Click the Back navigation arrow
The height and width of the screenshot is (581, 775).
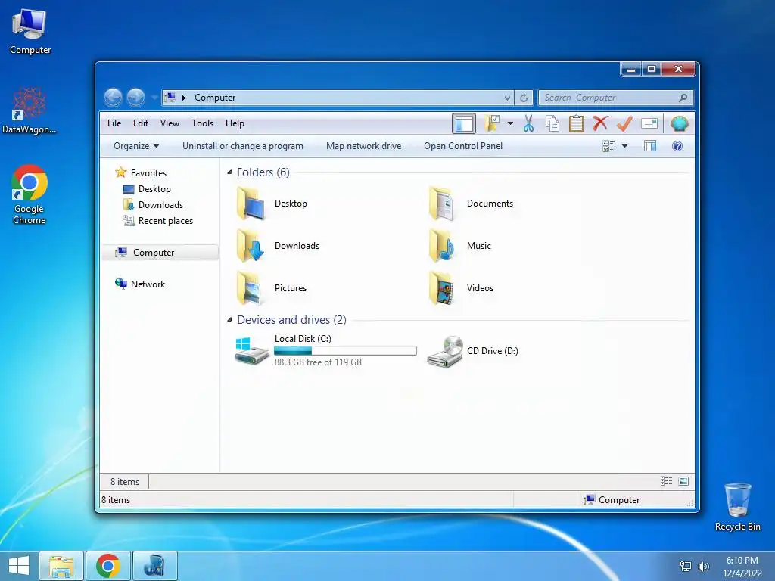(x=114, y=98)
